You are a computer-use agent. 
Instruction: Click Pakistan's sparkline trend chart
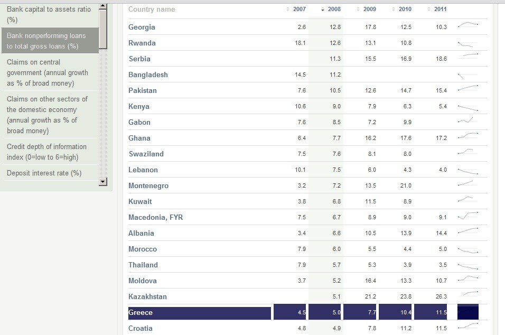point(468,88)
